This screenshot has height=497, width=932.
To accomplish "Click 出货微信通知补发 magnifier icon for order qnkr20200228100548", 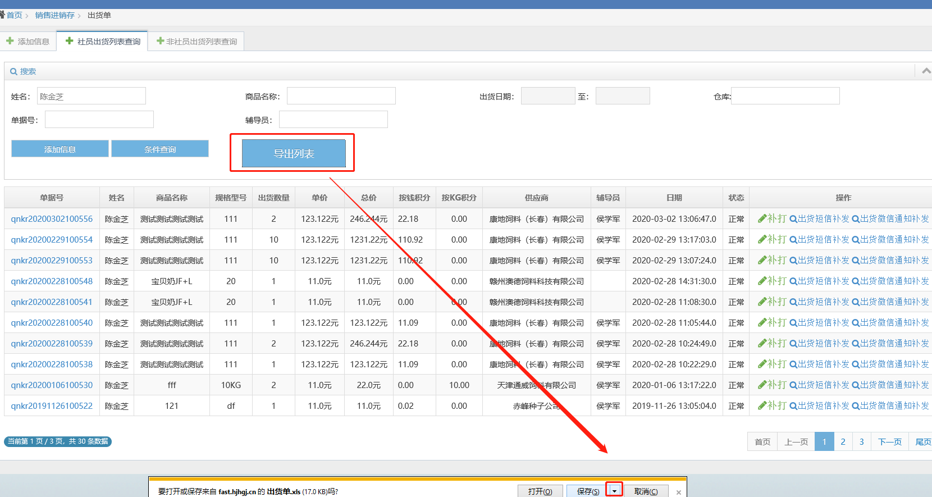I will [x=855, y=281].
